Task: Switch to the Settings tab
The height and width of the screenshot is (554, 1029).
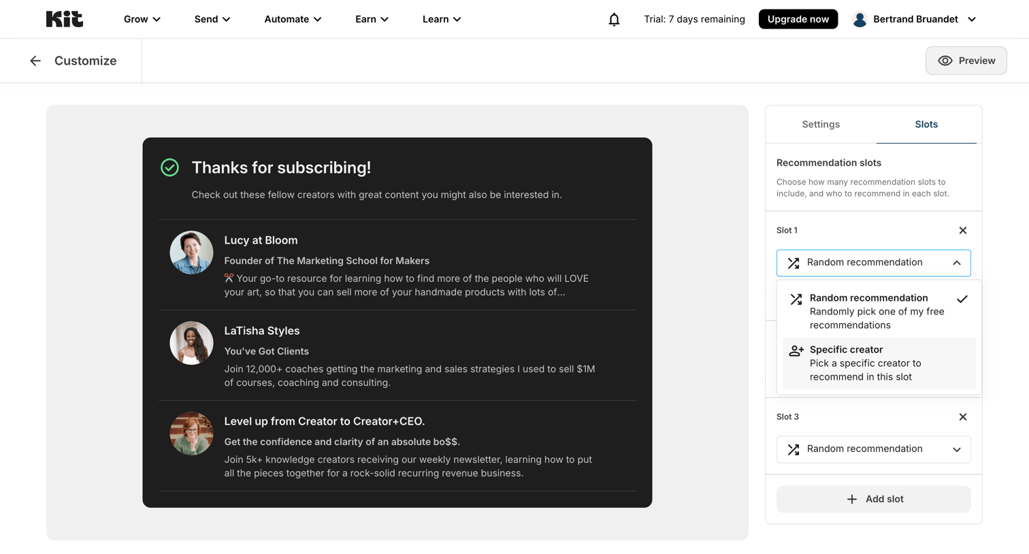Action: click(821, 125)
